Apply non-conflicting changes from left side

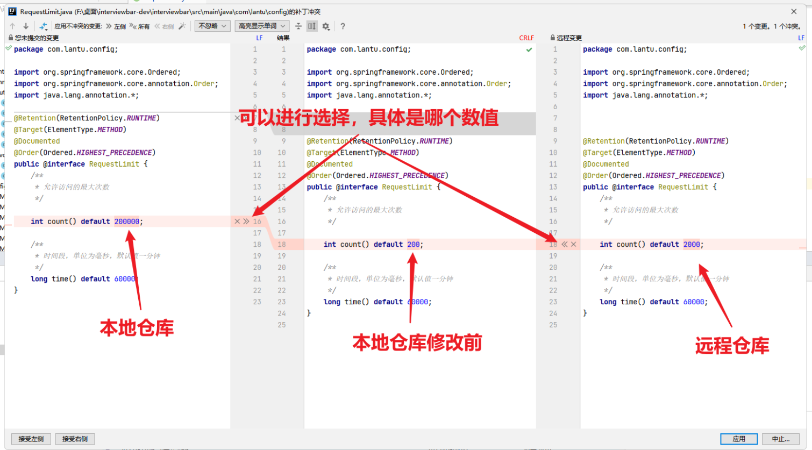(116, 26)
